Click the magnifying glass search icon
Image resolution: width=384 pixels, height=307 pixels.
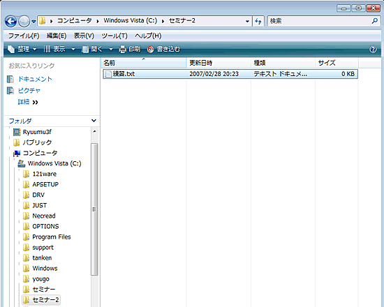click(375, 21)
